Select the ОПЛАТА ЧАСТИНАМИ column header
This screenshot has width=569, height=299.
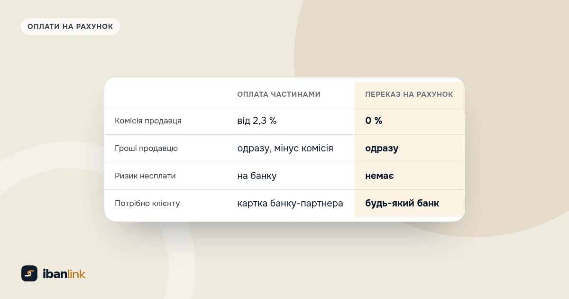click(x=279, y=94)
